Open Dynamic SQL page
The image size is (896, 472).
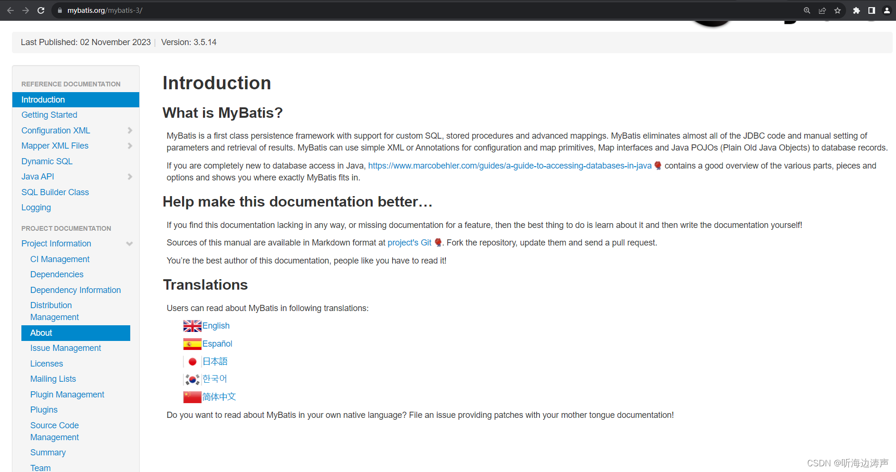pyautogui.click(x=47, y=161)
